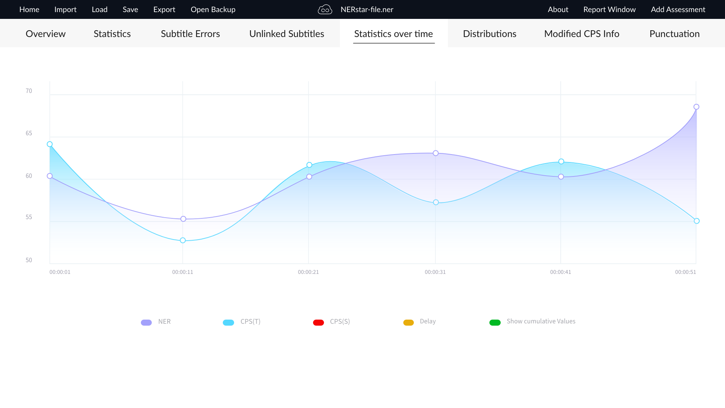Image resolution: width=725 pixels, height=408 pixels.
Task: Click the NER data point at 00:00:31
Action: [x=436, y=153]
